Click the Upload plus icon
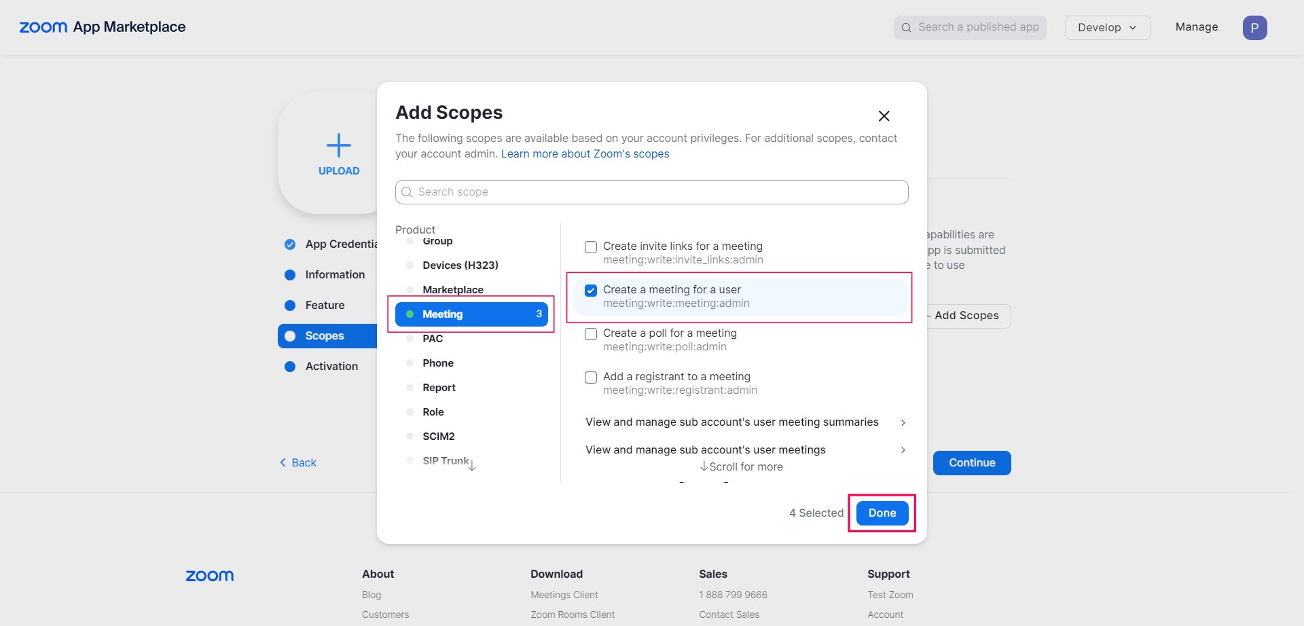 339,145
